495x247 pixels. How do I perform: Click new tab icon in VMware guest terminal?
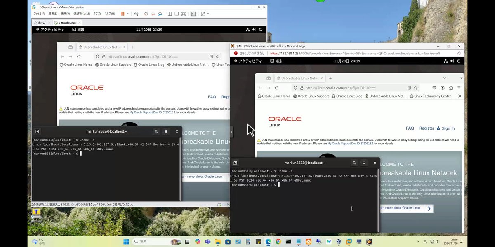pyautogui.click(x=37, y=131)
